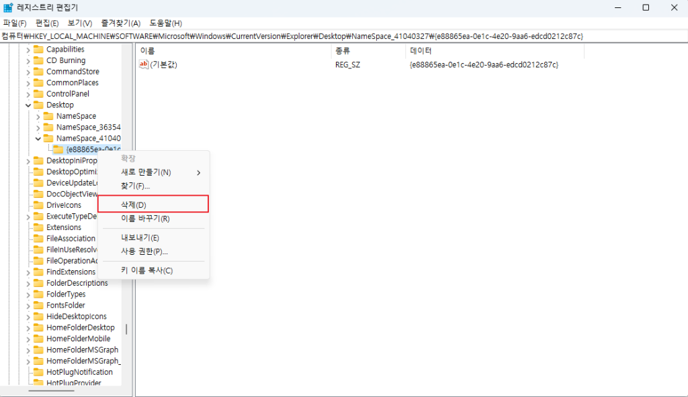Select the ControlPanel tree item label
Screen dimensions: 688x397
[x=68, y=94]
